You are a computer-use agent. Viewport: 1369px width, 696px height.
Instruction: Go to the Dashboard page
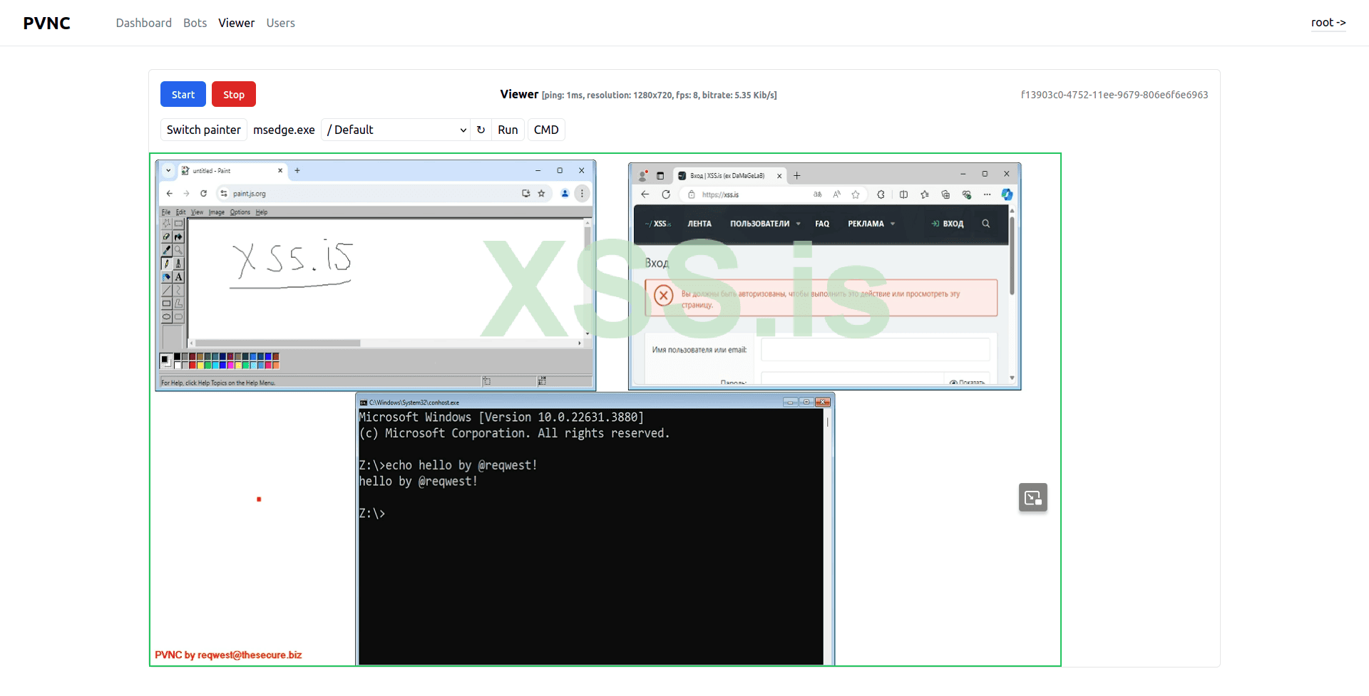point(144,23)
